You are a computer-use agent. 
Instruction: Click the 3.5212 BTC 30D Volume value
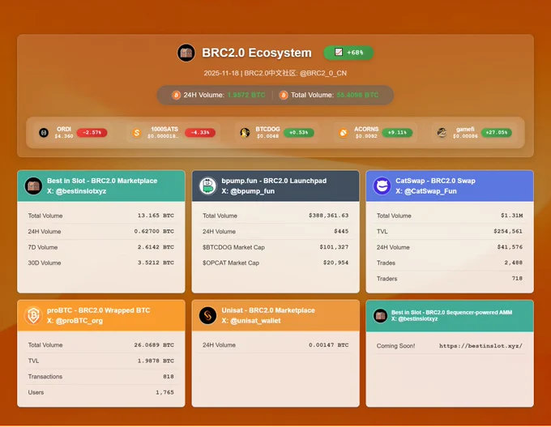(x=156, y=263)
